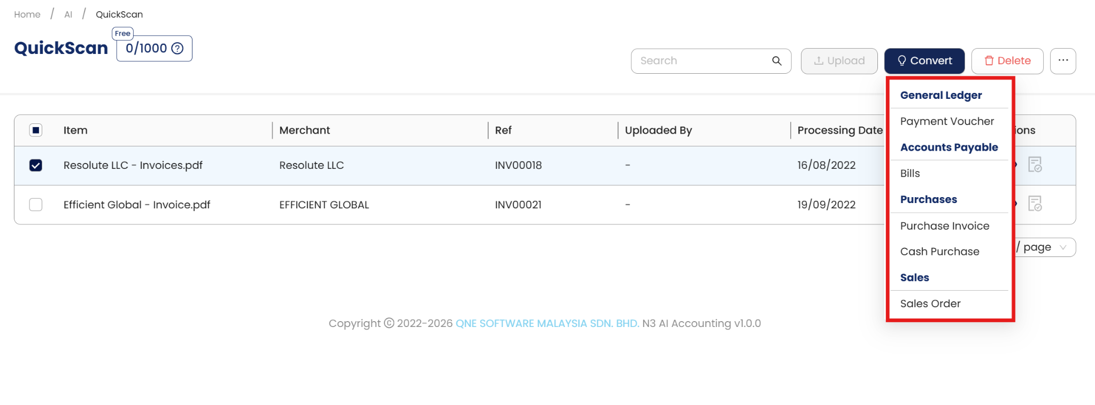The width and height of the screenshot is (1095, 405).
Task: Select Purchase Invoice menu option
Action: point(945,226)
